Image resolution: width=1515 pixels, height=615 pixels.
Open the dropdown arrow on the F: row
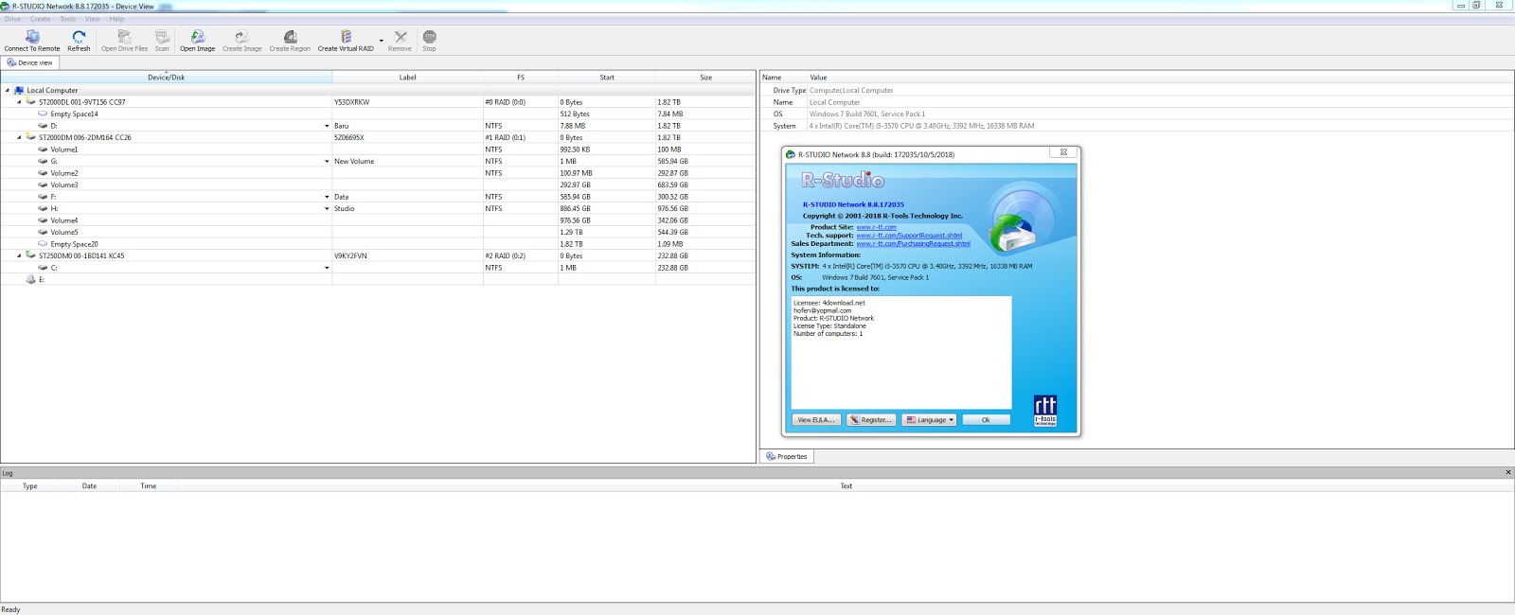tap(327, 197)
